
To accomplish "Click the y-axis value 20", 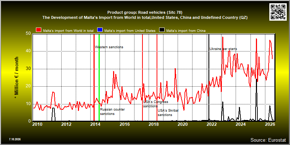I will [x=28, y=86].
